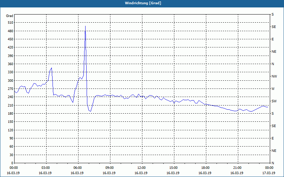The height and width of the screenshot is (177, 284).
Task: Click the chart title 'Windrichtung [Grad]'
Action: click(143, 3)
